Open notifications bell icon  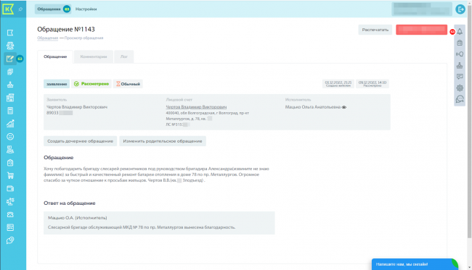click(460, 32)
